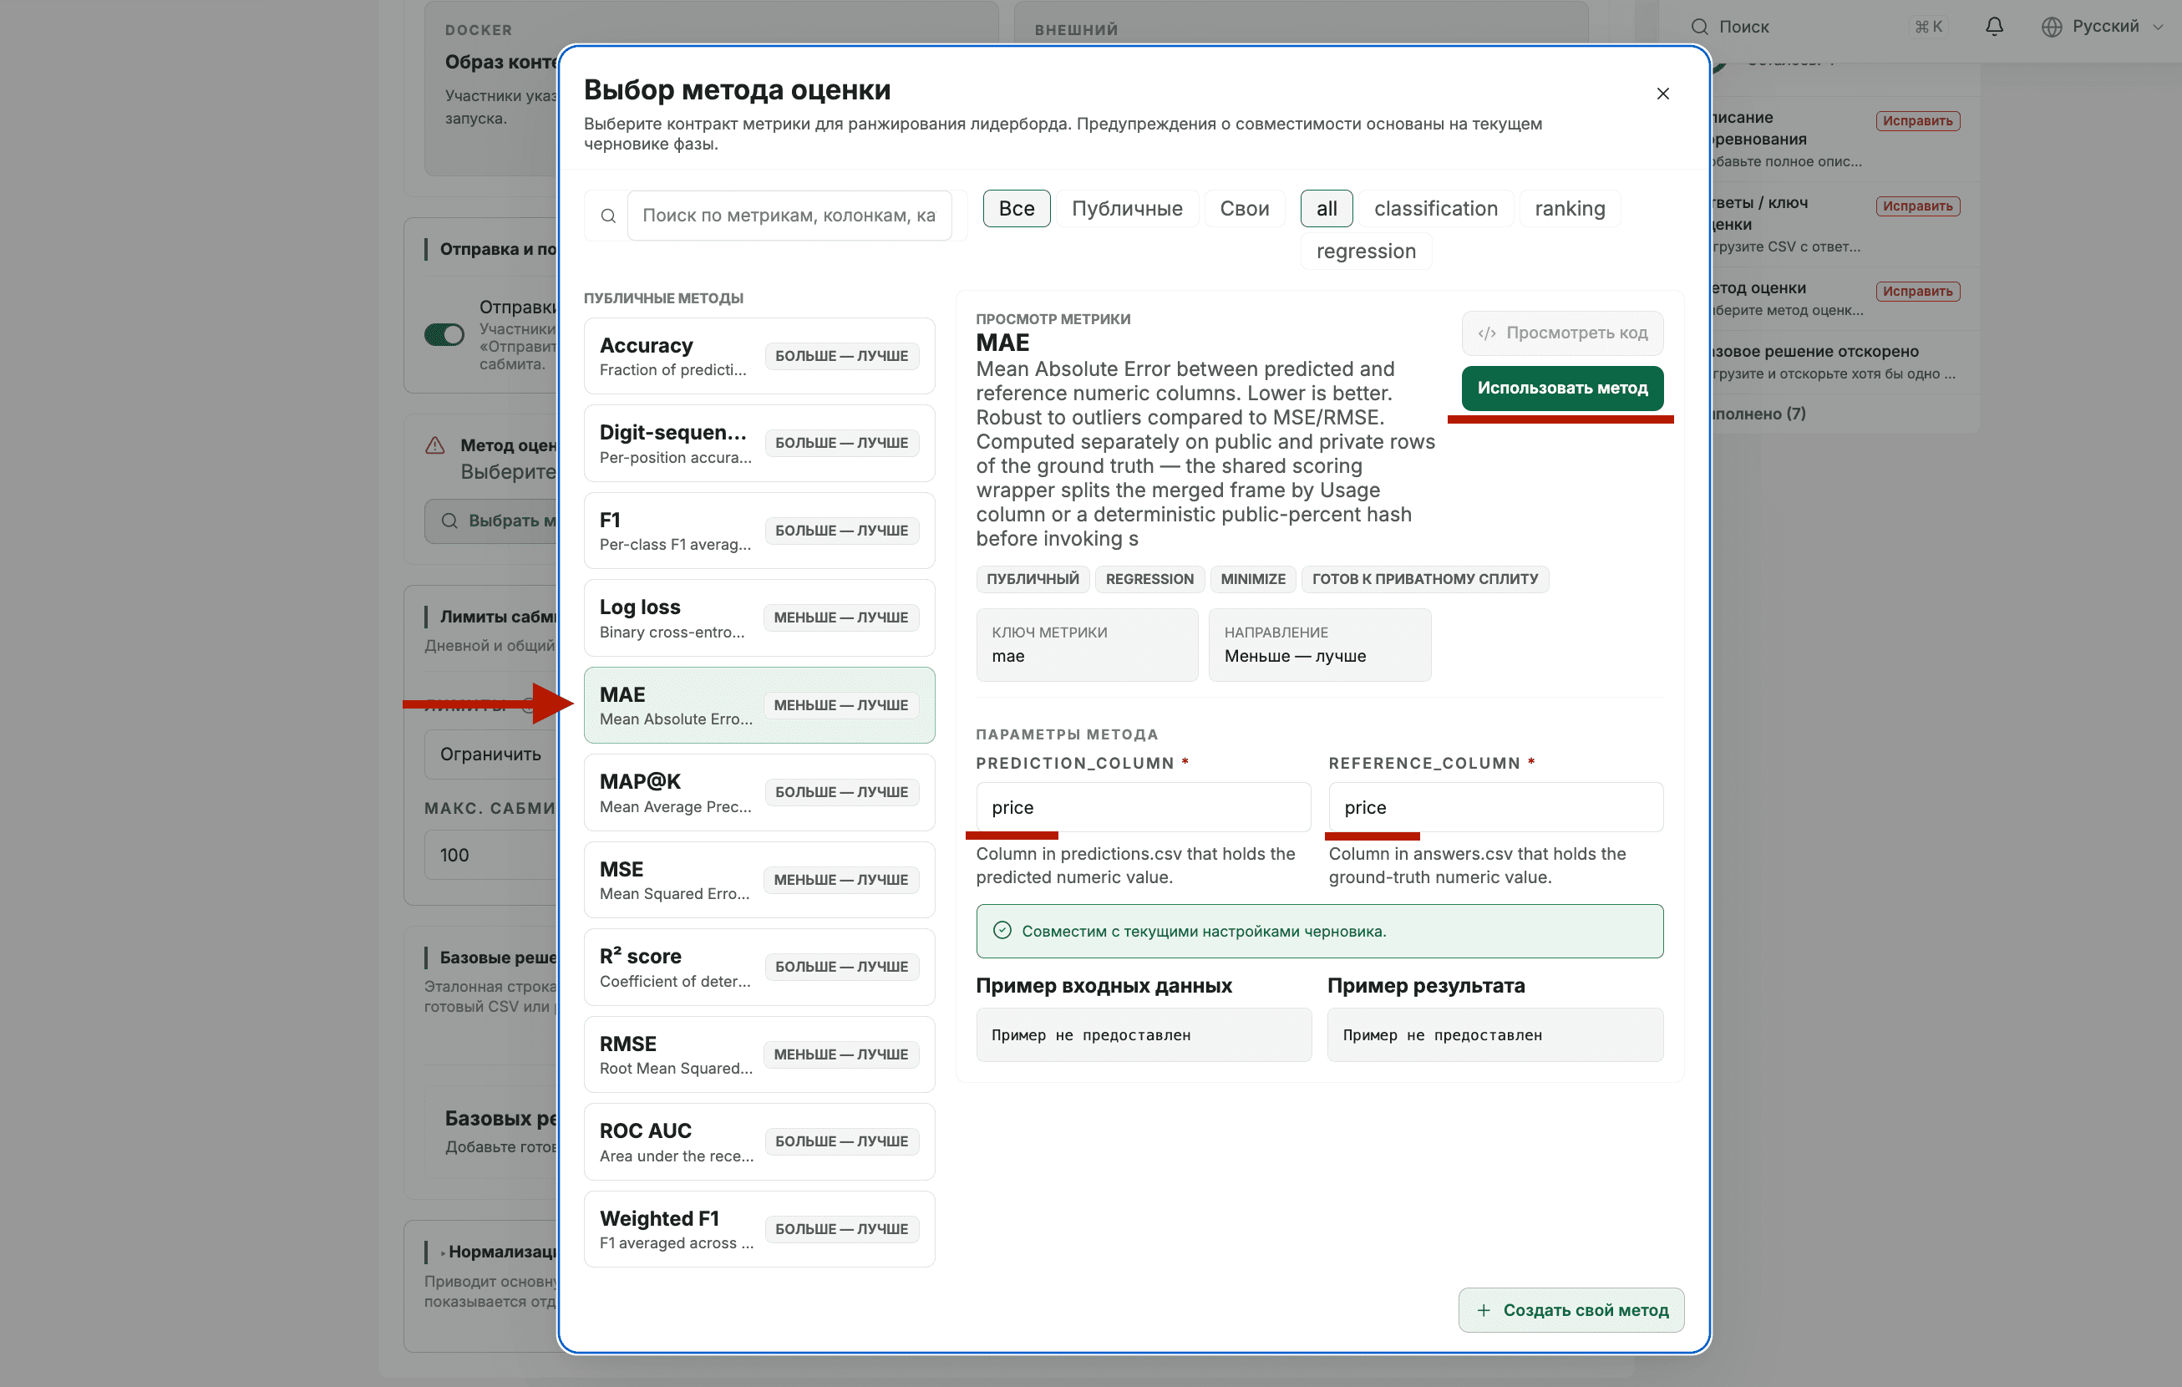Select the all category filter
The image size is (2182, 1387).
[x=1326, y=209]
